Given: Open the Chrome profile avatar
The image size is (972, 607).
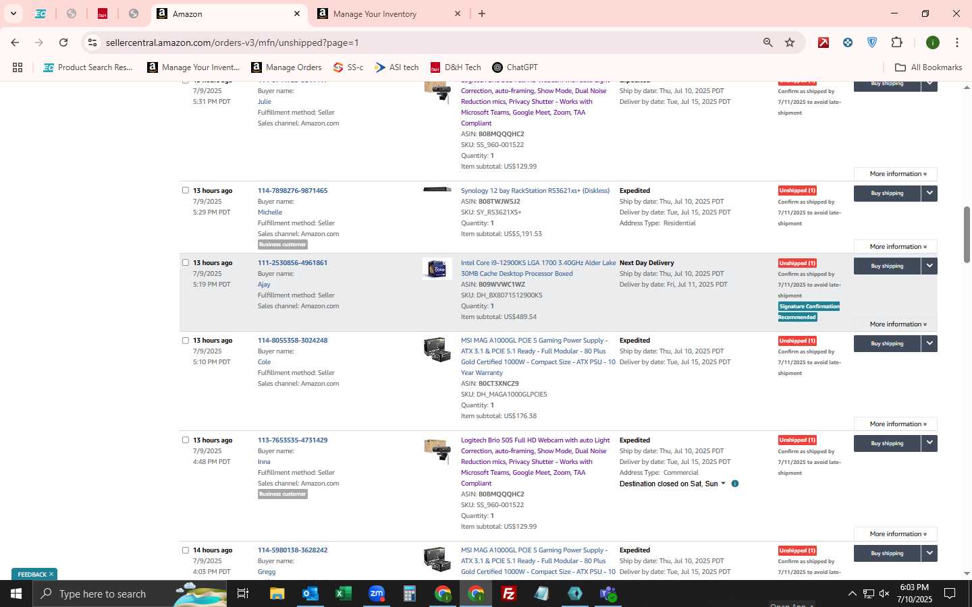Looking at the screenshot, I should (x=933, y=42).
